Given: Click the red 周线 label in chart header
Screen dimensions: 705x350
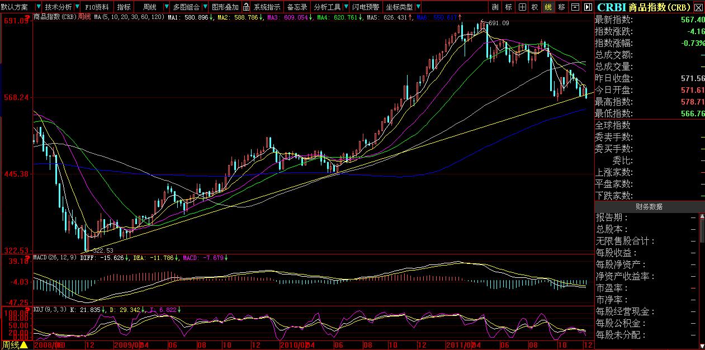Looking at the screenshot, I should point(84,17).
